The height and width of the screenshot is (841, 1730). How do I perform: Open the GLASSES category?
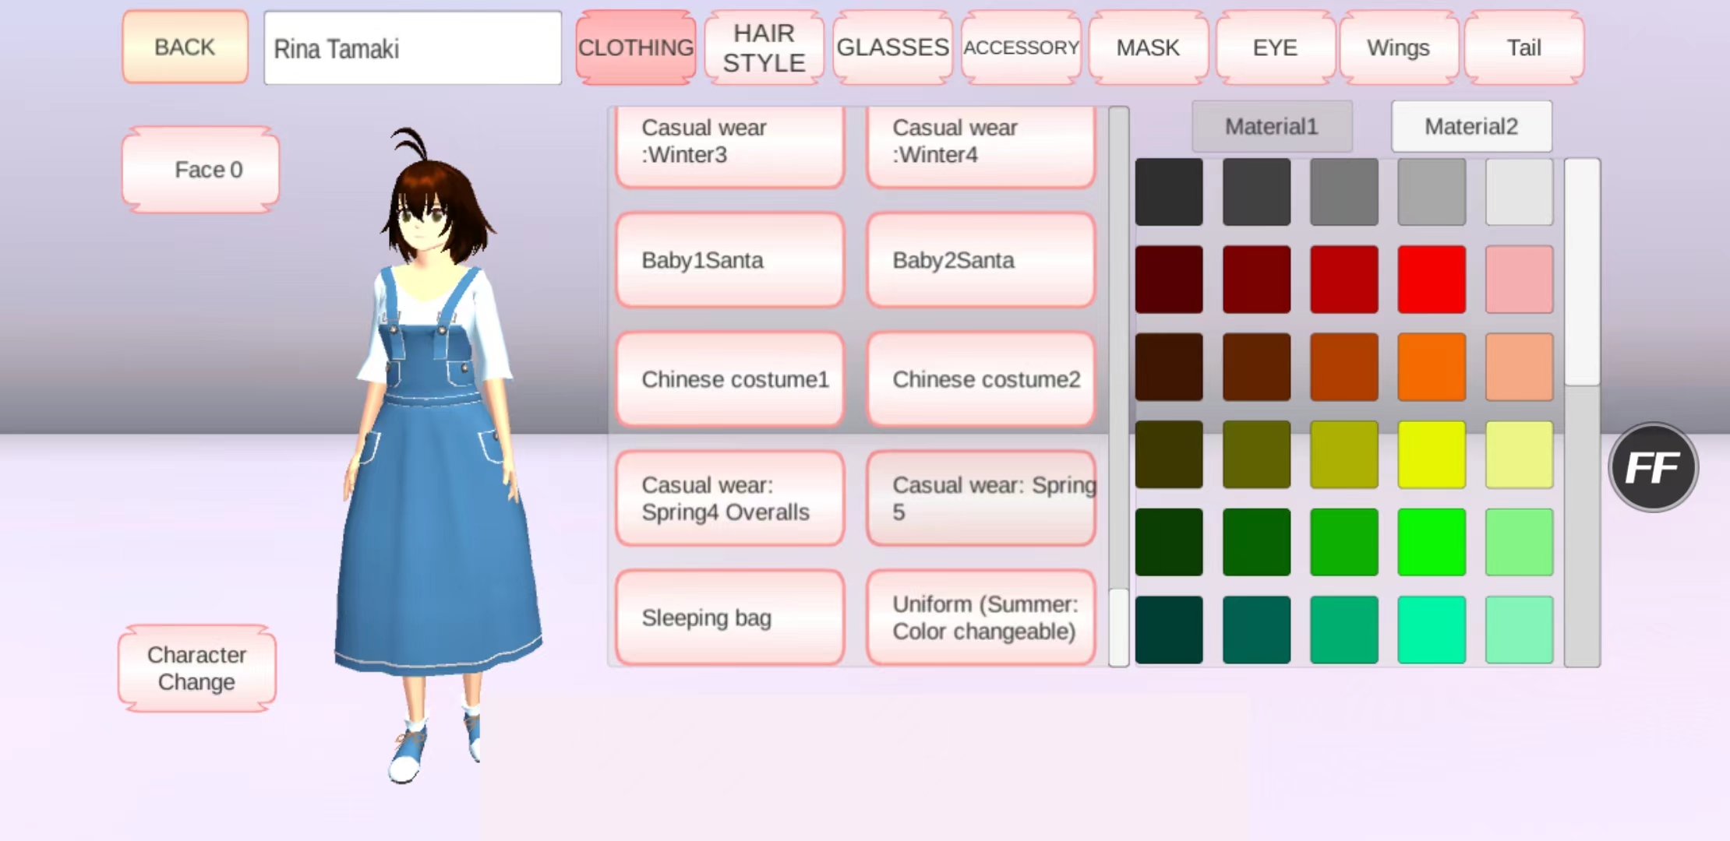click(x=892, y=48)
